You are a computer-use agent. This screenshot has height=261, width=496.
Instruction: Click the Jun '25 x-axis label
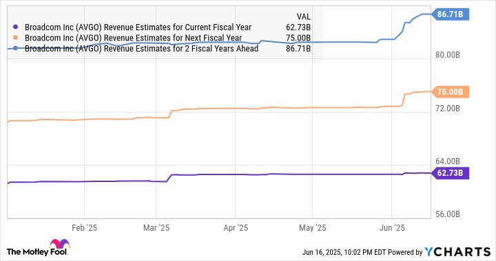(x=392, y=228)
